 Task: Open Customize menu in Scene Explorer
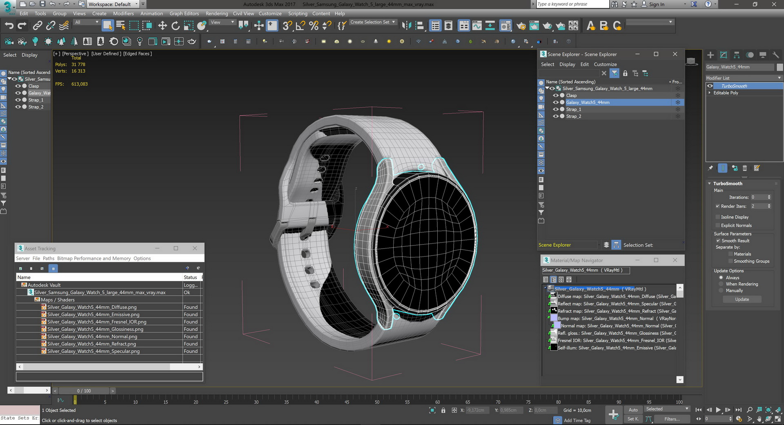tap(605, 64)
